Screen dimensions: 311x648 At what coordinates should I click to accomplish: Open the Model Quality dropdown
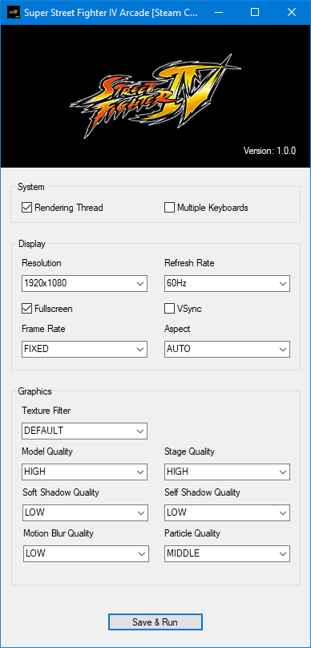84,472
